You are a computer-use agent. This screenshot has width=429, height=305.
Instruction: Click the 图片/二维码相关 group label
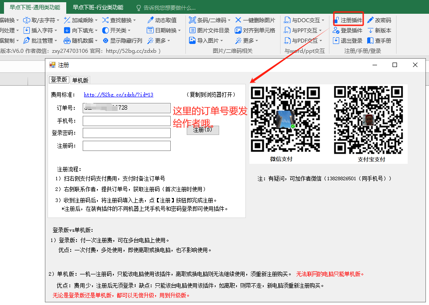(233, 51)
